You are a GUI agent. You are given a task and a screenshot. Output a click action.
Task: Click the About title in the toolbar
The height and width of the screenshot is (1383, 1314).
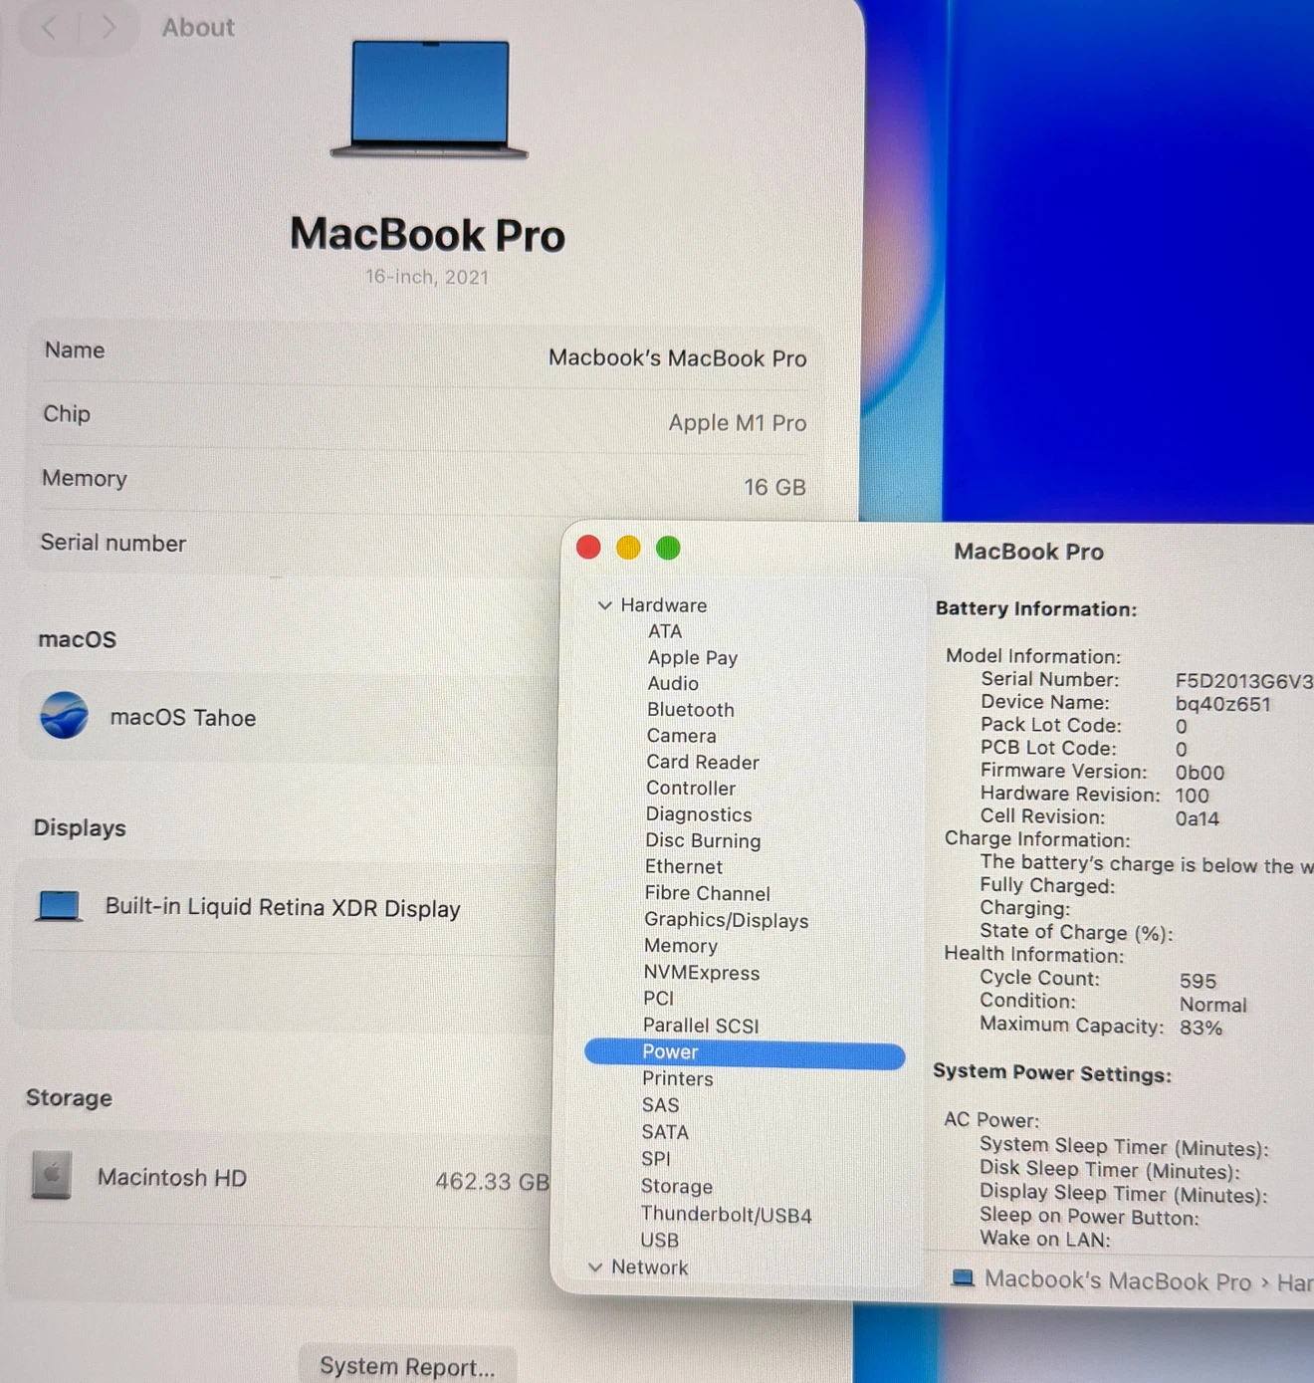(198, 27)
